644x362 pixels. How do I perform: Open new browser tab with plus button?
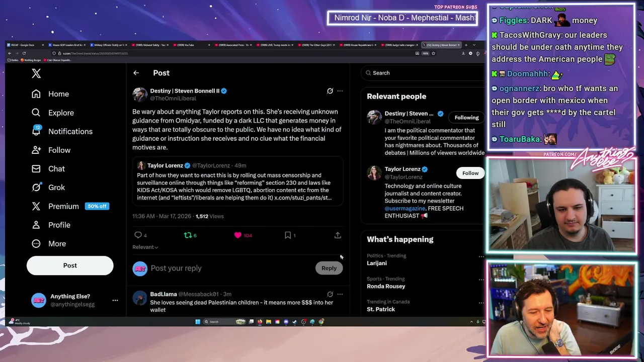pos(466,45)
